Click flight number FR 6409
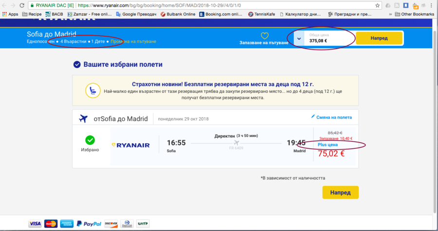438x231 pixels. (236, 148)
